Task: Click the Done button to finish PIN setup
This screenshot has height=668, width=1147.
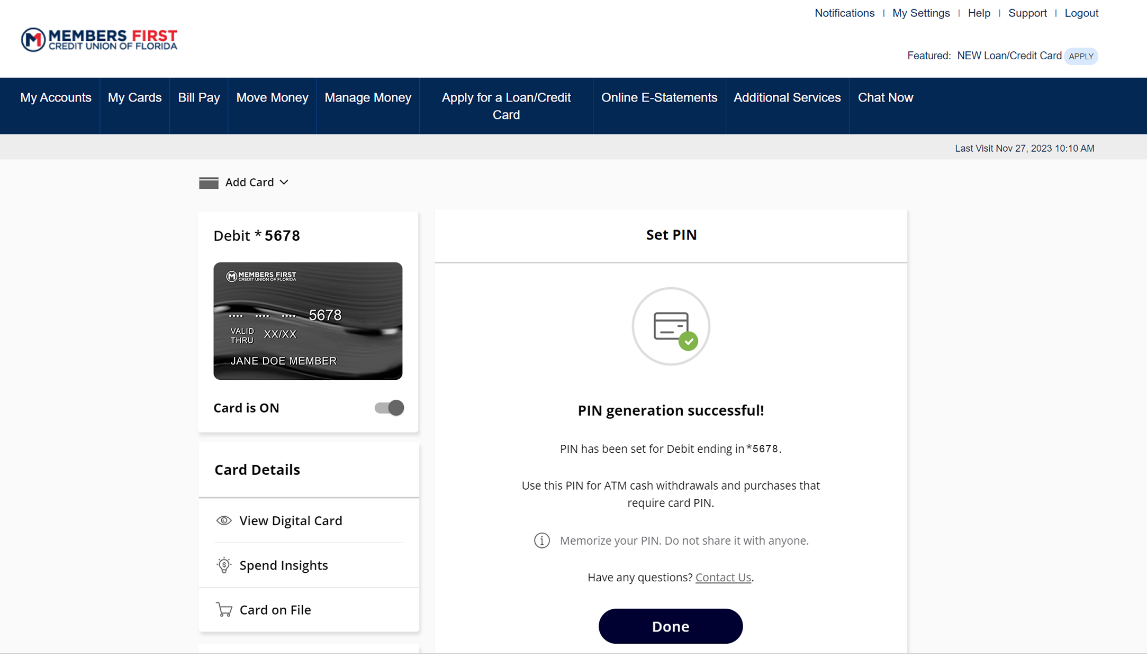Action: pyautogui.click(x=671, y=626)
